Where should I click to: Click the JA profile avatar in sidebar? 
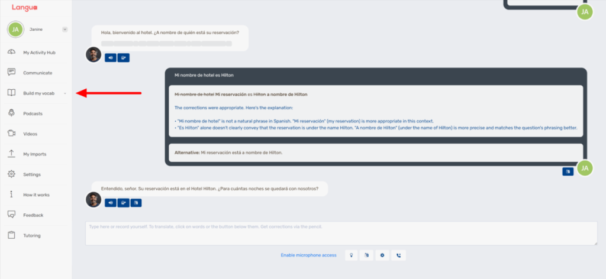tap(15, 30)
